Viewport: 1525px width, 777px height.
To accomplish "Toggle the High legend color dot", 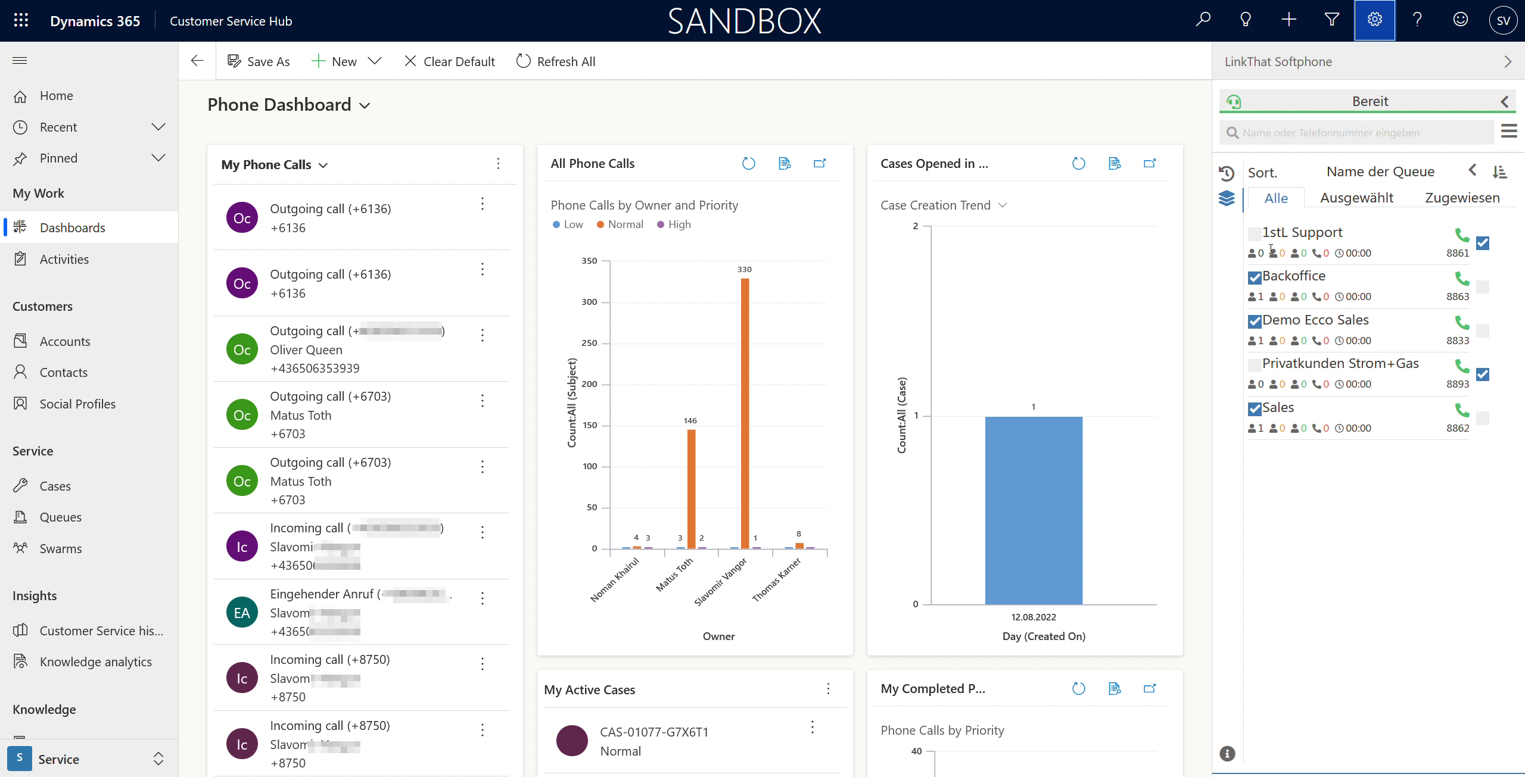I will (661, 224).
